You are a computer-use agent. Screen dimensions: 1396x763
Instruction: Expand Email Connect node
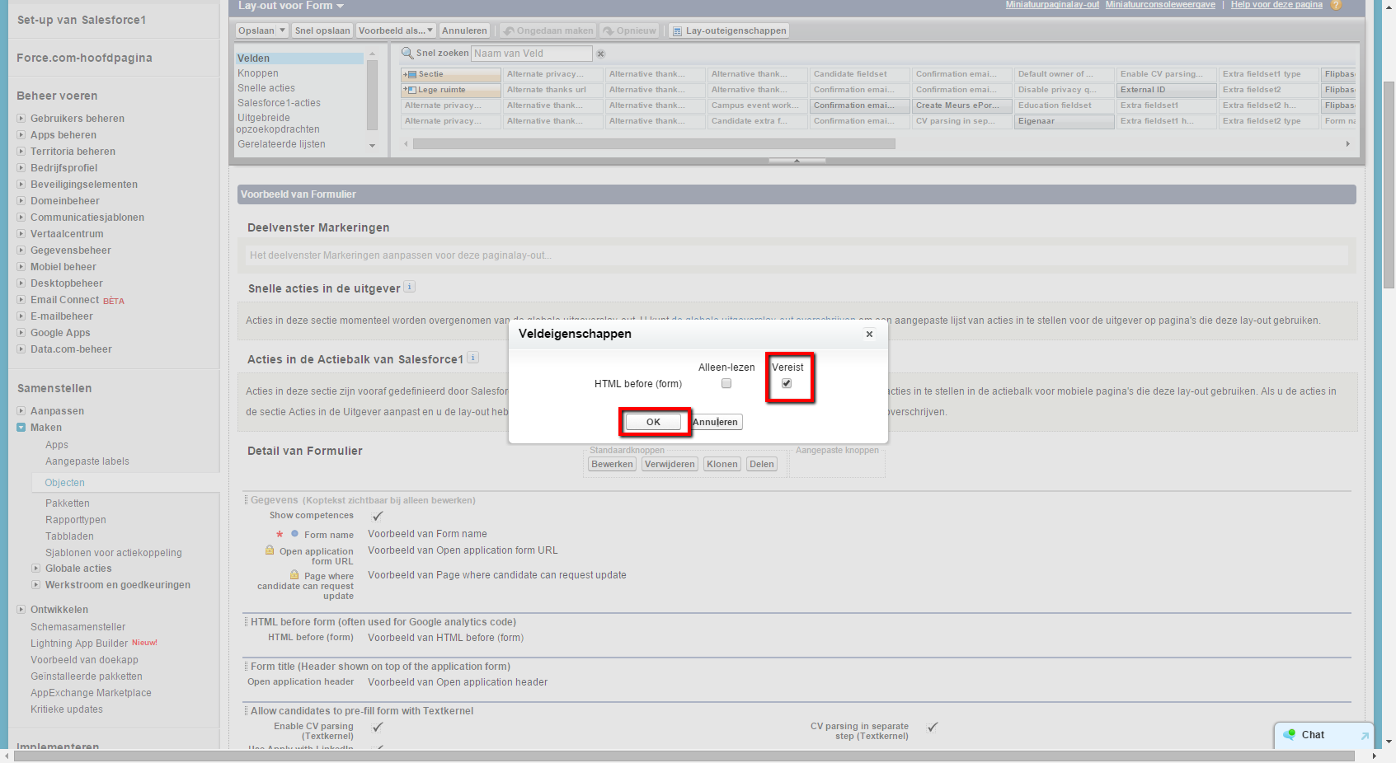[21, 300]
